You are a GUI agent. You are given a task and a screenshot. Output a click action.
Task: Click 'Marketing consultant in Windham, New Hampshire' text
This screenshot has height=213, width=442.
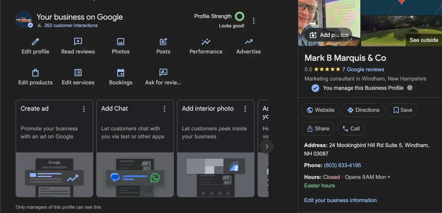(x=365, y=79)
